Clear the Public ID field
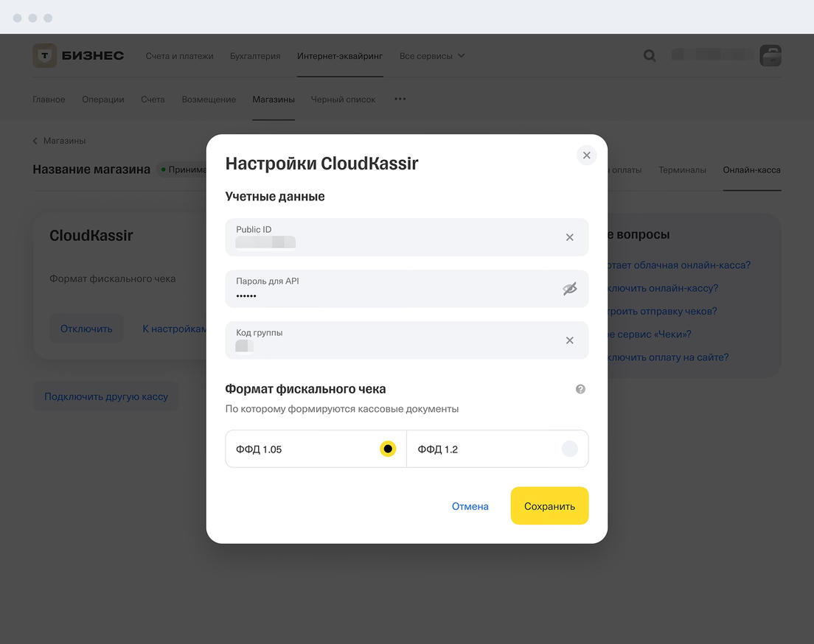 pyautogui.click(x=569, y=237)
